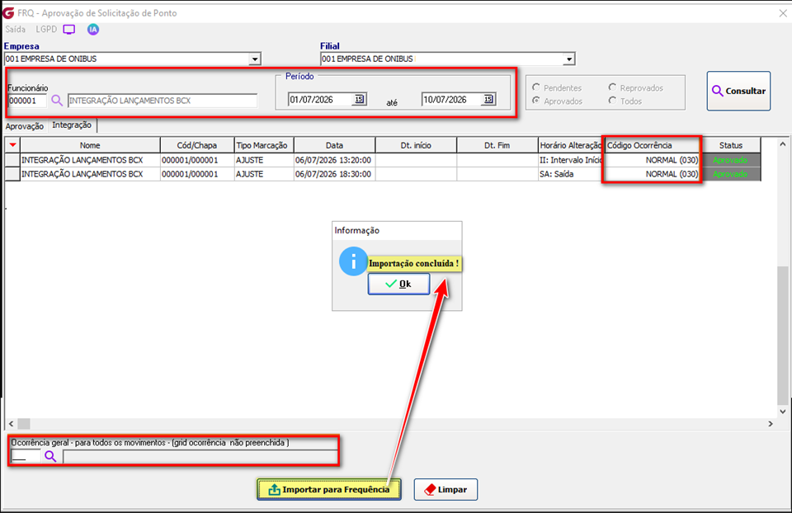The image size is (792, 513).
Task: Sort by the Cód/Chapa column header
Action: [x=197, y=145]
